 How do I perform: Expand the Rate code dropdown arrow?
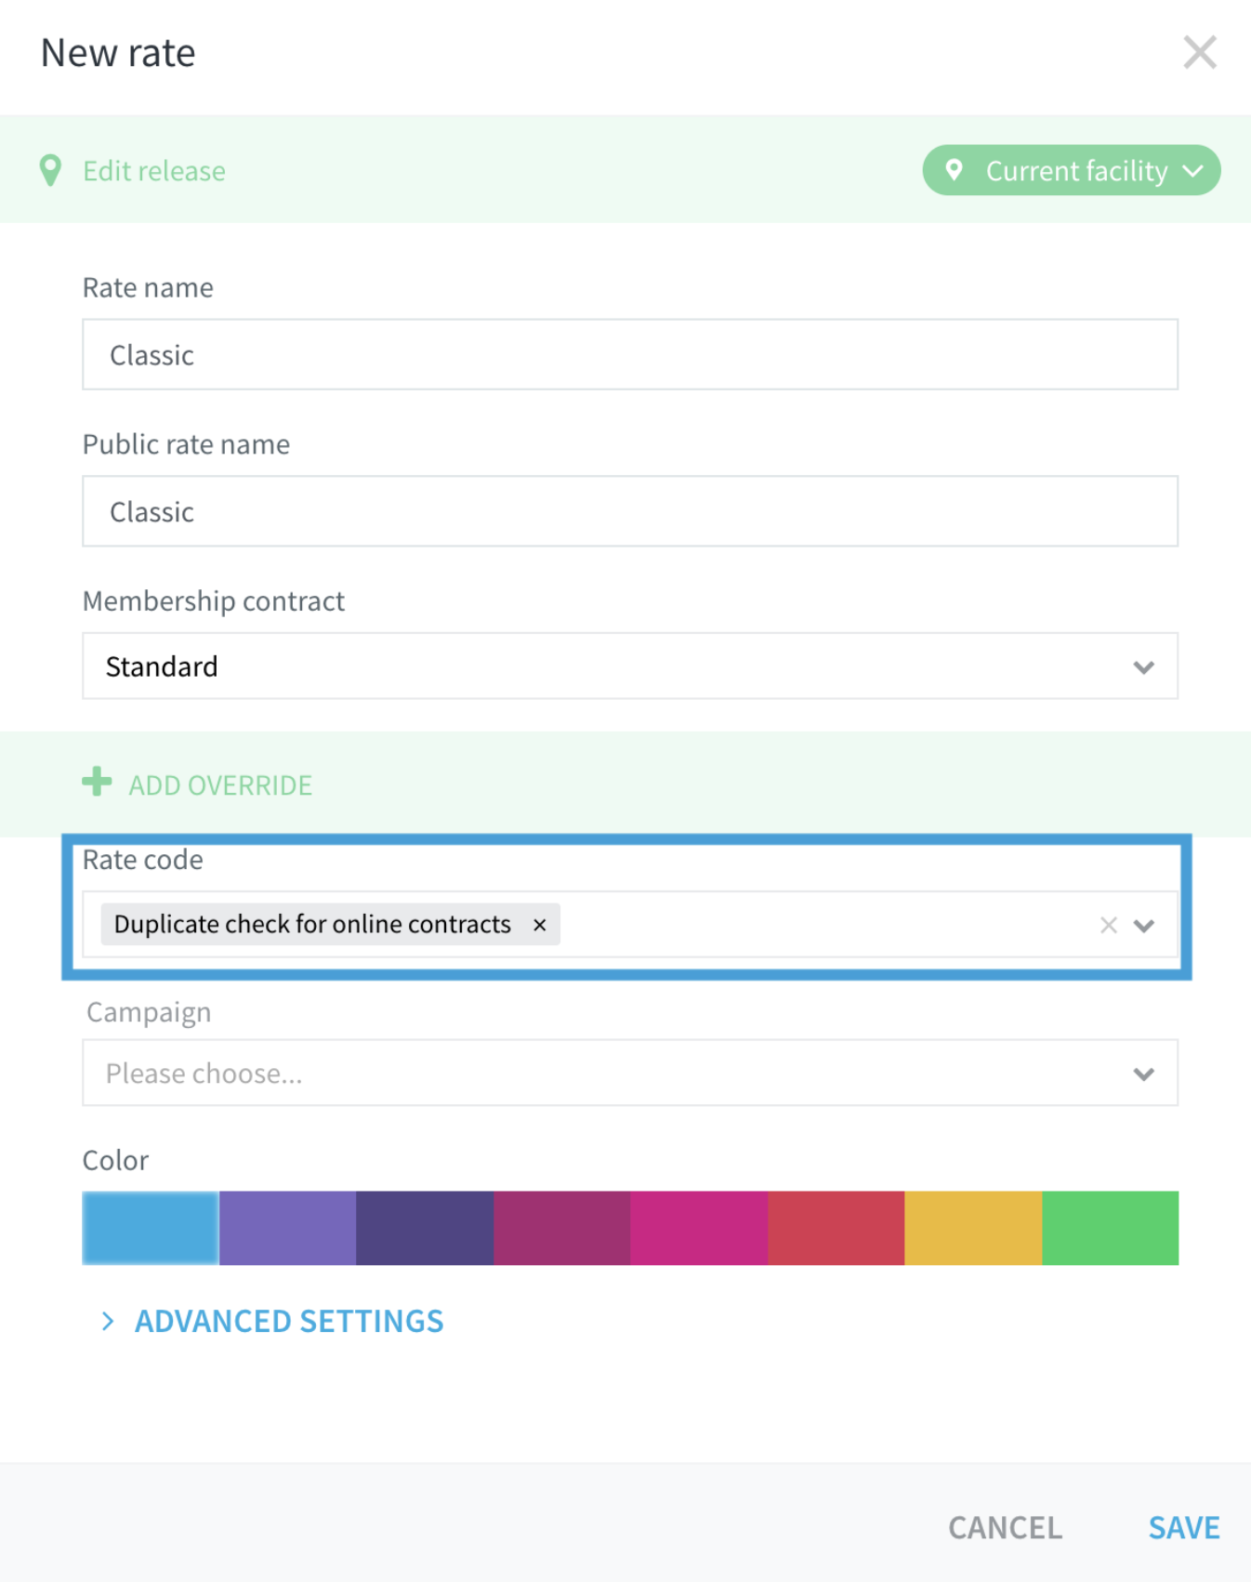pyautogui.click(x=1144, y=926)
